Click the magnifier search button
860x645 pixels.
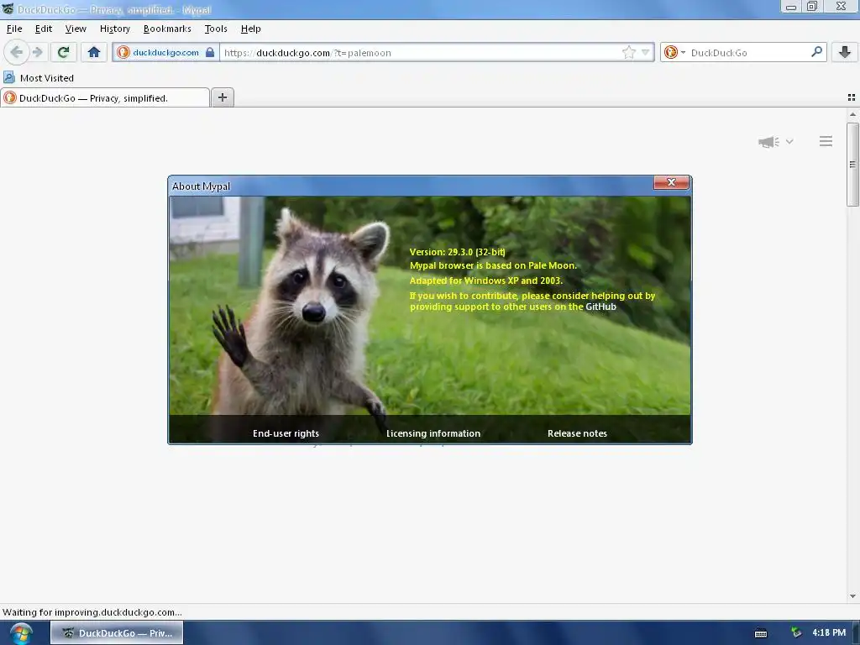click(816, 52)
